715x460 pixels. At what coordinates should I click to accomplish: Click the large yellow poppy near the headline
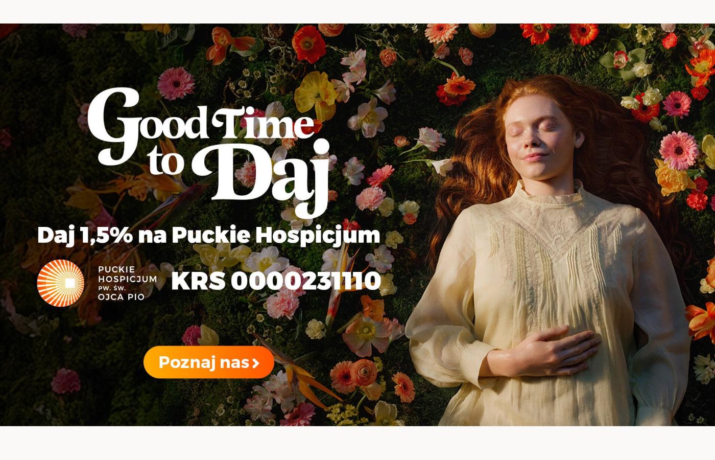tap(316, 95)
